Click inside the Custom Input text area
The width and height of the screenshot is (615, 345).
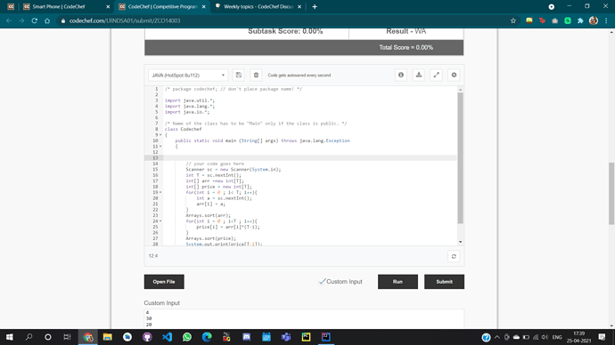[304, 318]
